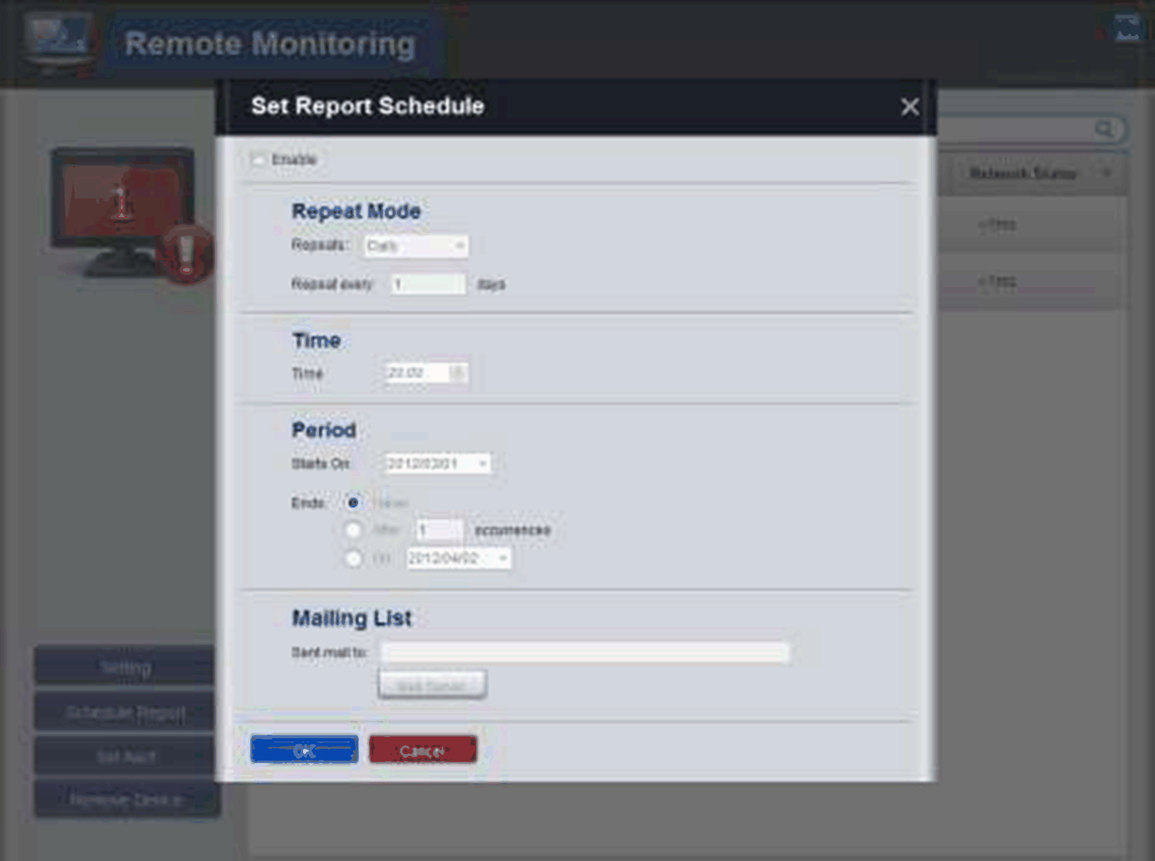
Task: Select the Never end option
Action: click(353, 503)
